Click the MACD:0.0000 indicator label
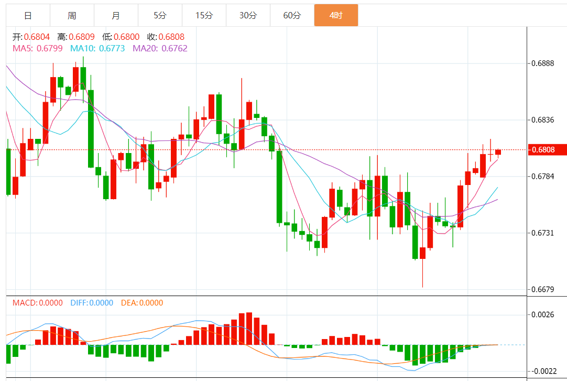Screen dimensions: 567x381 point(38,303)
